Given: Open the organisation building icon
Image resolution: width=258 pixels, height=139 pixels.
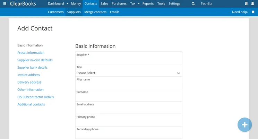Looking at the screenshot, I should point(246,3).
